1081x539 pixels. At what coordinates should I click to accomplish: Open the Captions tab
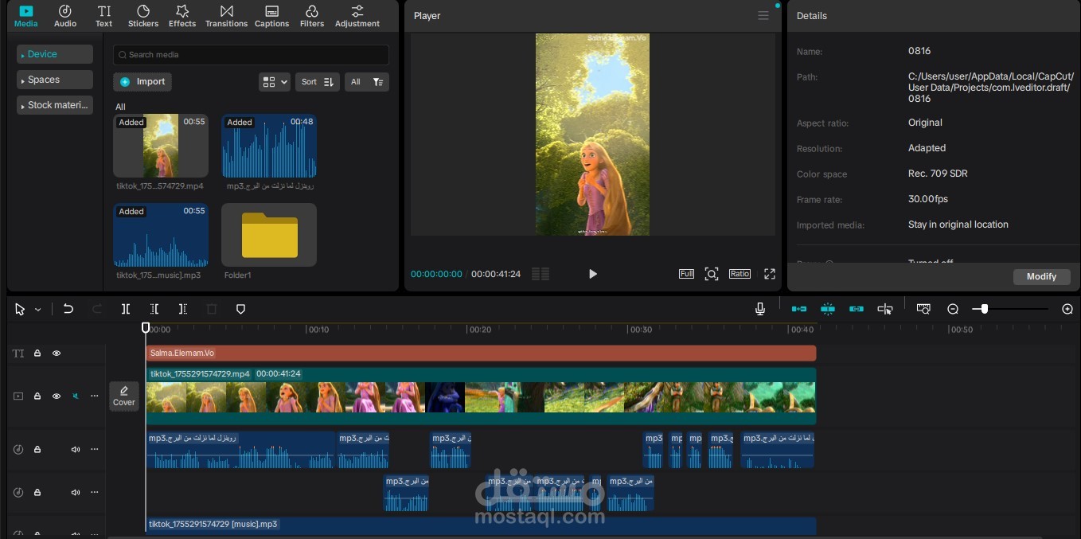point(272,16)
